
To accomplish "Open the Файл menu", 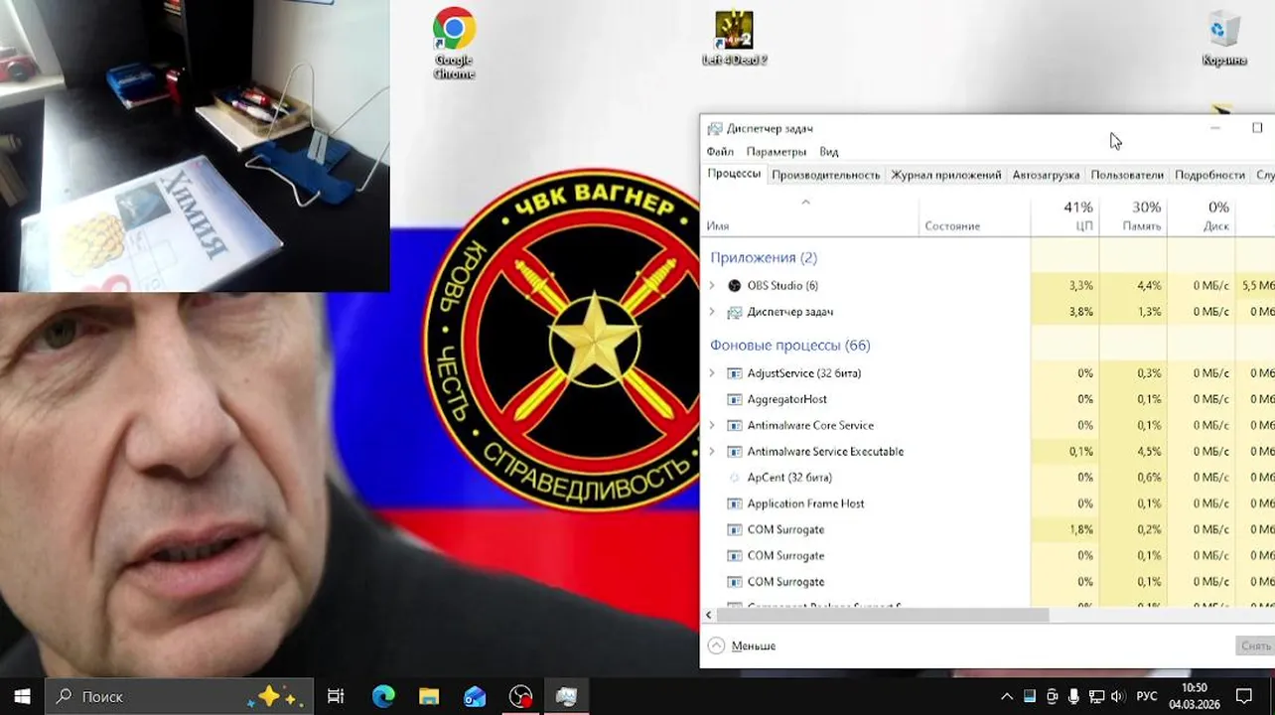I will pos(720,152).
